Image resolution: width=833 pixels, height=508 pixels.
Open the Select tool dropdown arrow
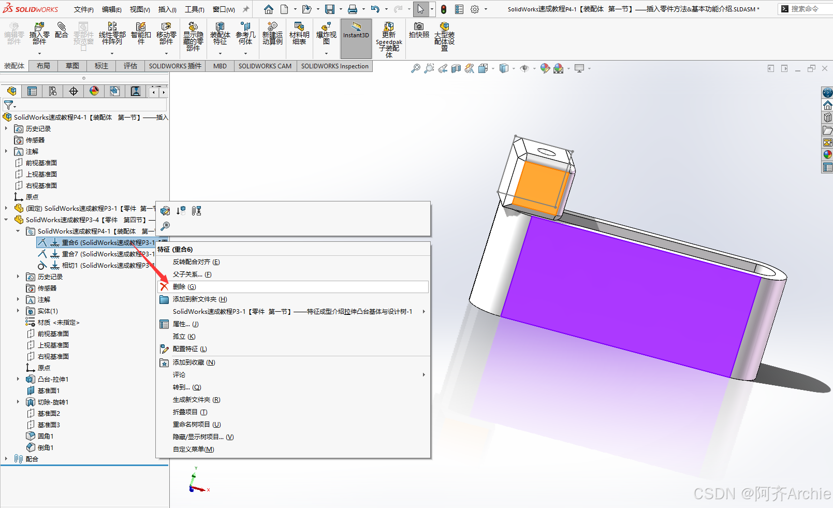[432, 9]
